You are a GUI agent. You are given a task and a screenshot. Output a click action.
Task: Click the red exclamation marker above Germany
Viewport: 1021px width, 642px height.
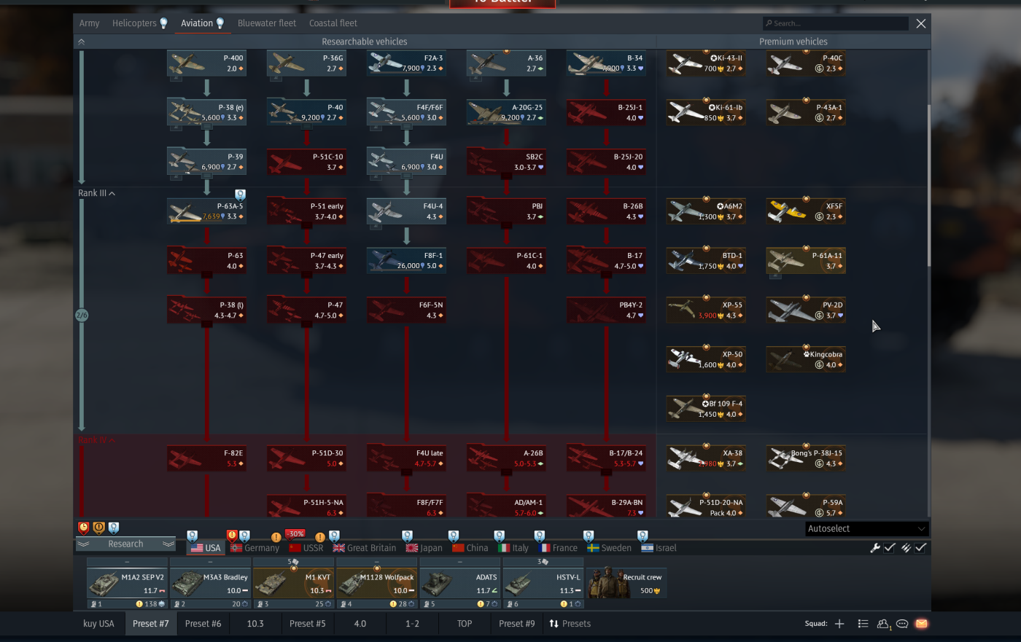coord(232,536)
